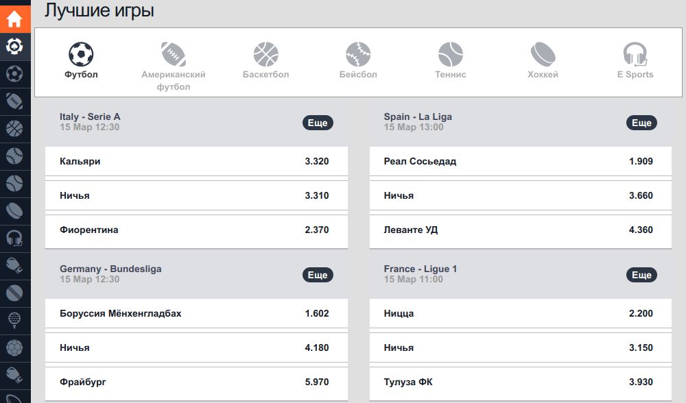
Task: Switch to the Баскетбол tab
Action: (265, 60)
